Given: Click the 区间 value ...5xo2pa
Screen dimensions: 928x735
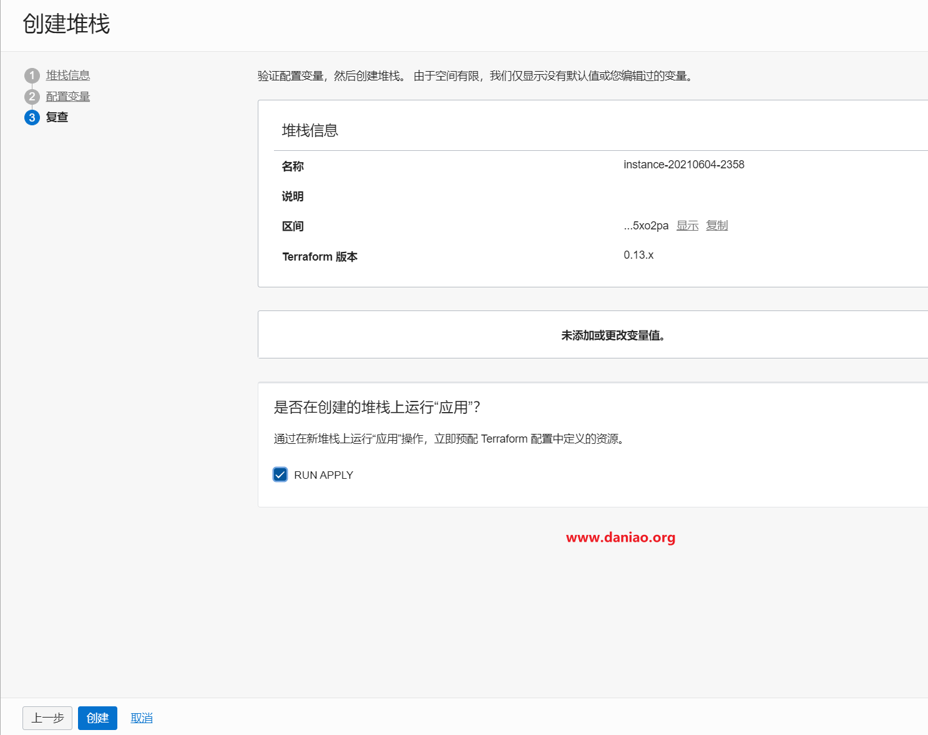Looking at the screenshot, I should pyautogui.click(x=645, y=226).
